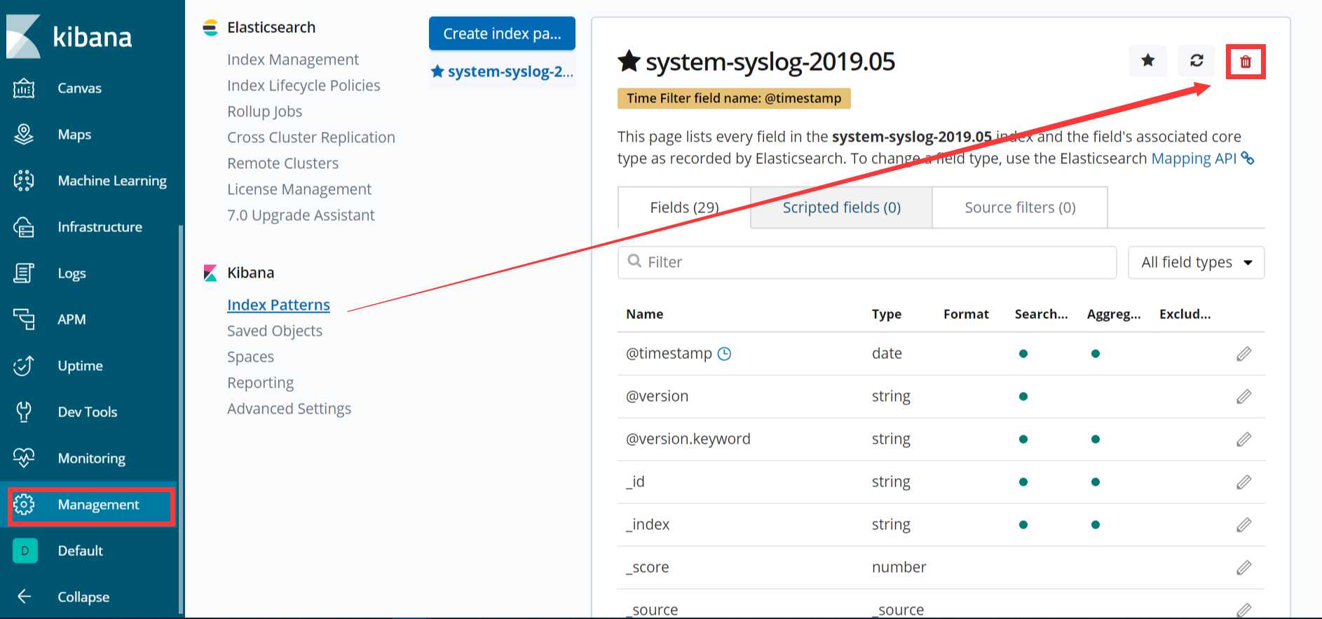The width and height of the screenshot is (1322, 619).
Task: Collapse the side navigation
Action: coord(83,597)
